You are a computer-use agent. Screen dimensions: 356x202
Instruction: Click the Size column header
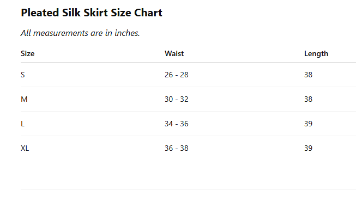(x=28, y=54)
